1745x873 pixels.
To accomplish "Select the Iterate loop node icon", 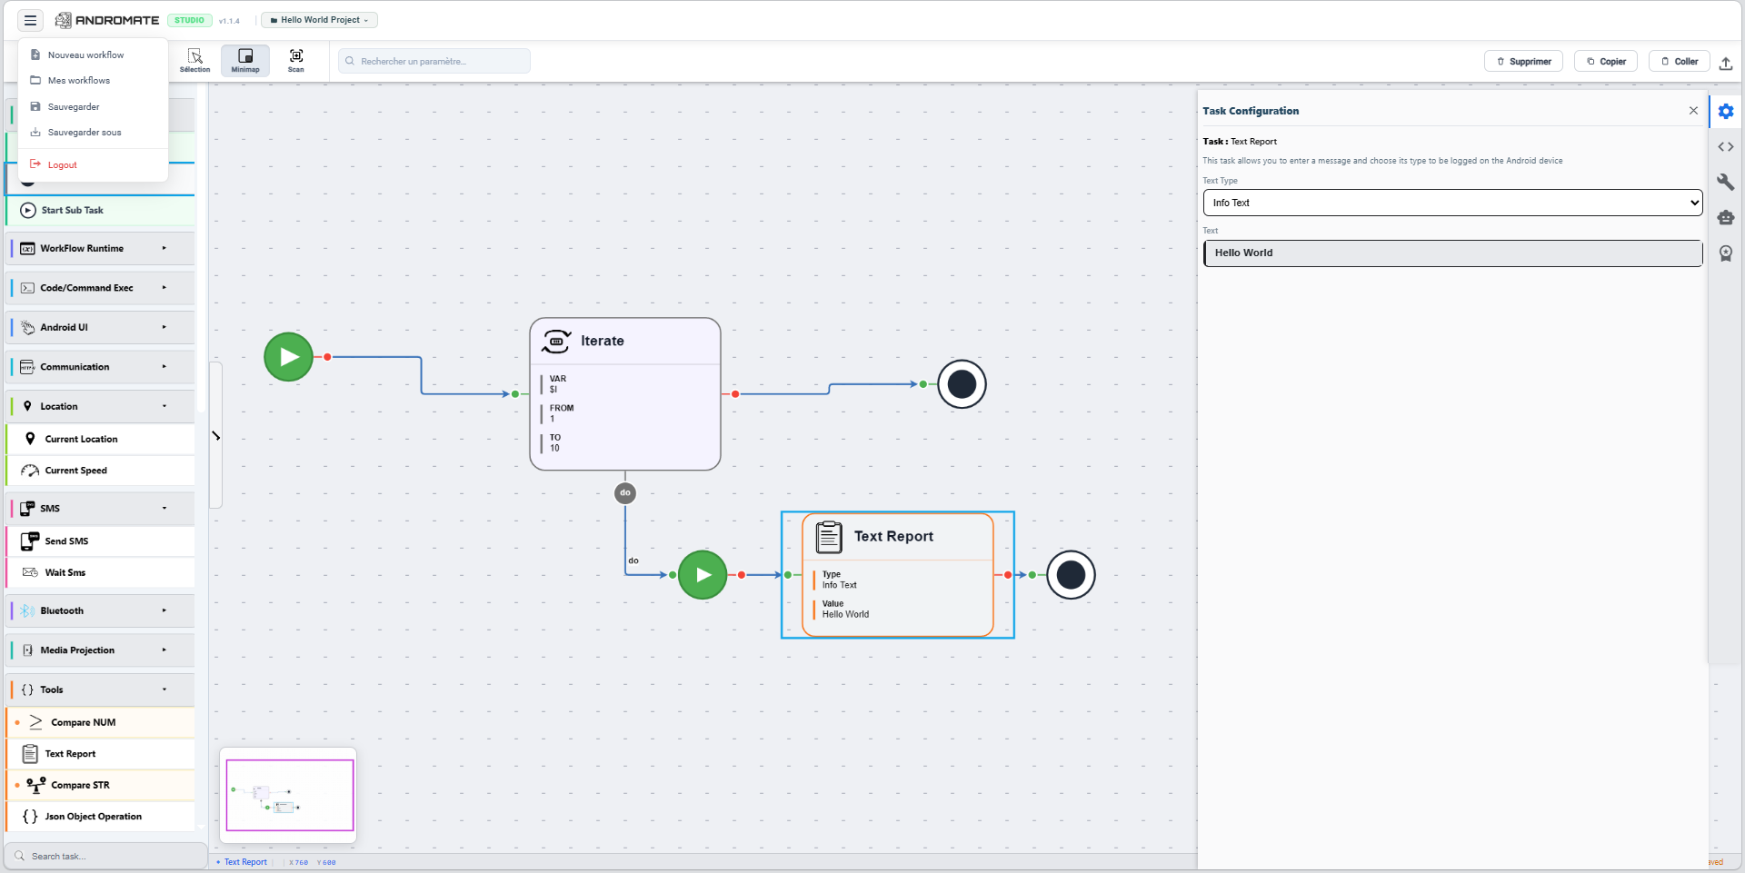I will tap(556, 342).
